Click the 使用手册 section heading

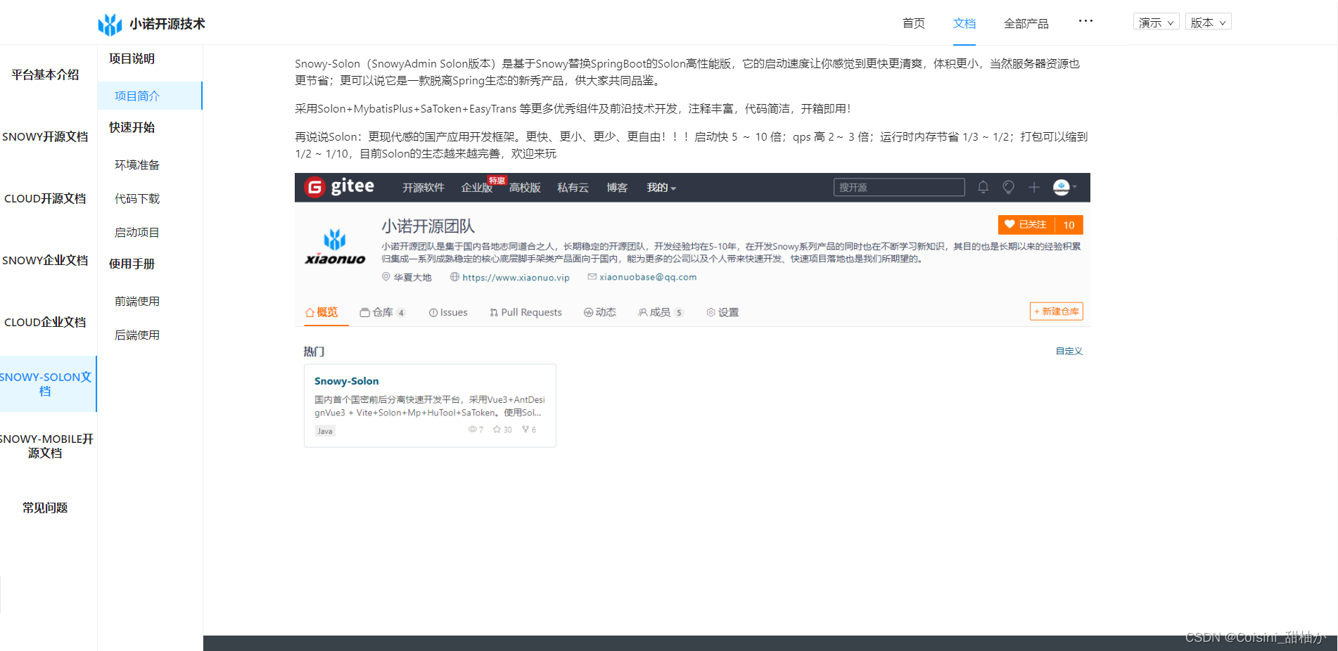click(132, 264)
